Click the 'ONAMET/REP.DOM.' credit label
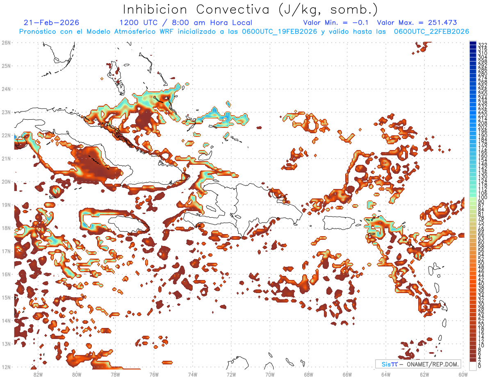492x380 pixels. tap(432, 364)
